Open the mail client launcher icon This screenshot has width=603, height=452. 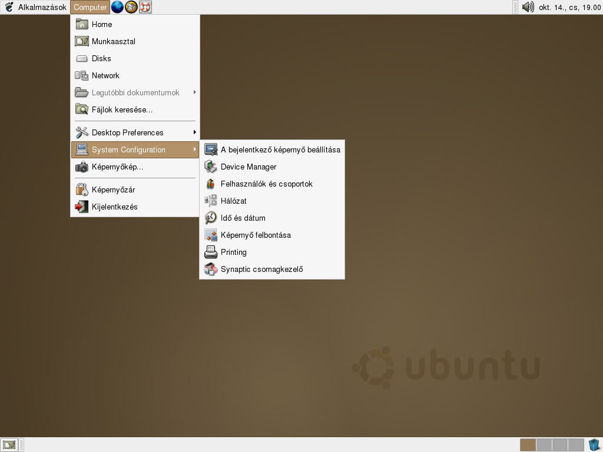[131, 7]
